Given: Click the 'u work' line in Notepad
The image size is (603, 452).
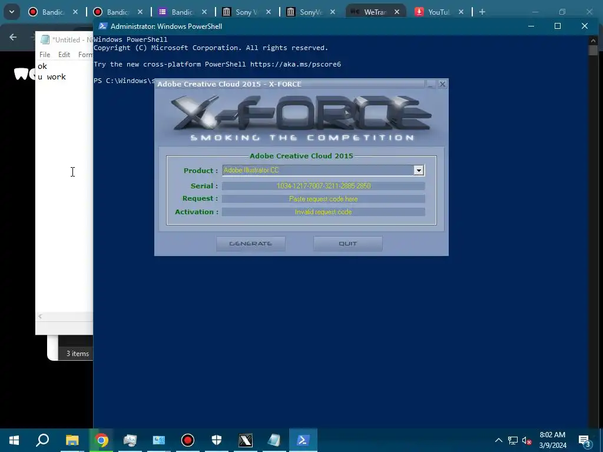Looking at the screenshot, I should coord(52,77).
